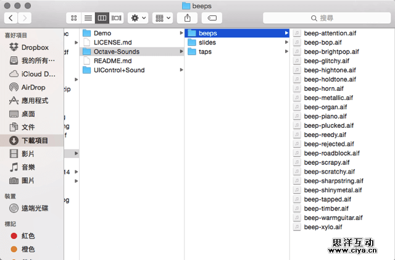Select 音樂 in the sidebar
This screenshot has width=395, height=260.
28,167
